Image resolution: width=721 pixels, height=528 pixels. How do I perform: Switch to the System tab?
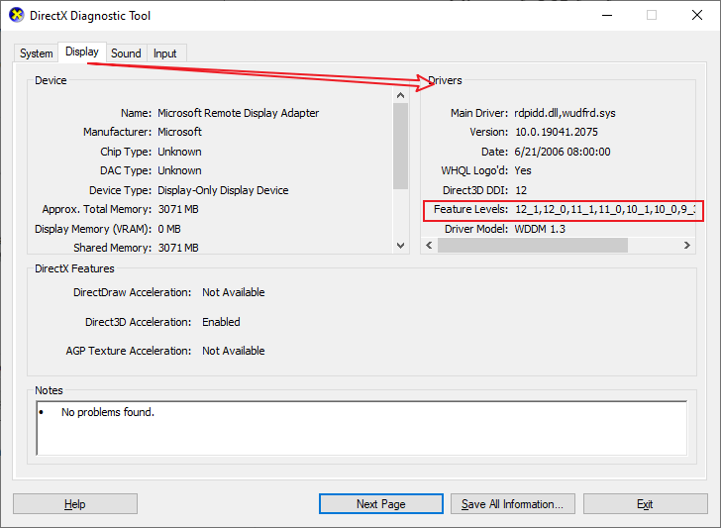tap(36, 53)
